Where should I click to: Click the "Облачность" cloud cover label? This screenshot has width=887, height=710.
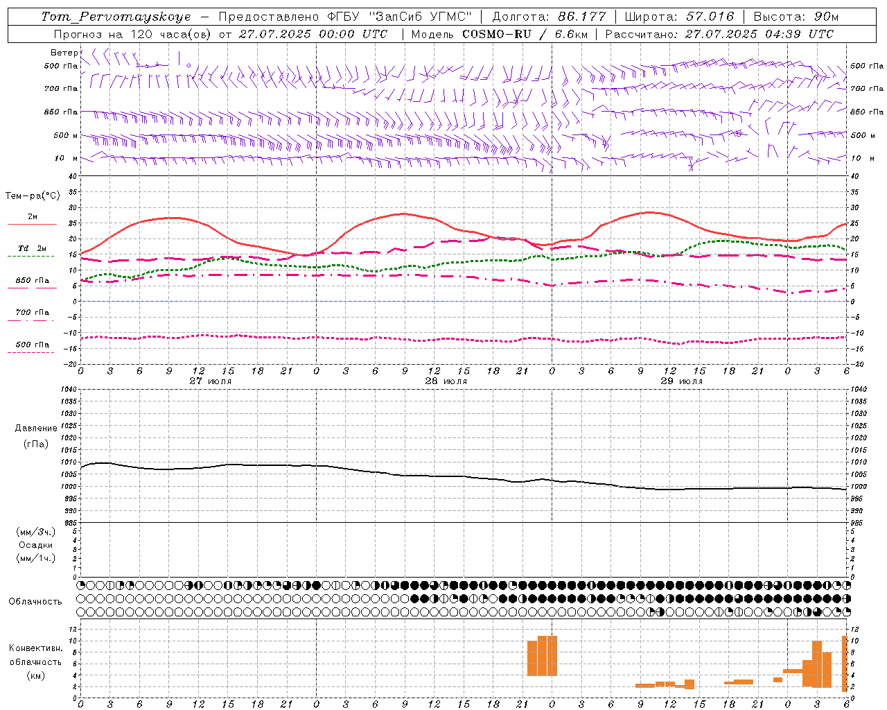35,602
